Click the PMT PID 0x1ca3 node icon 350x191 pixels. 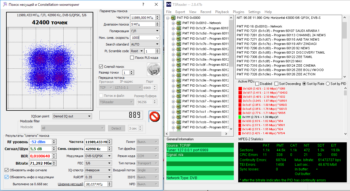coord(179,86)
